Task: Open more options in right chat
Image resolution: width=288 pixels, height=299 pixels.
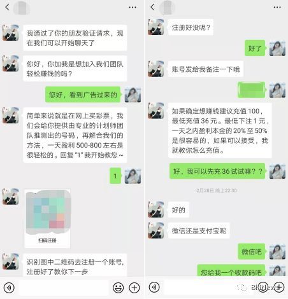Action: (x=277, y=8)
